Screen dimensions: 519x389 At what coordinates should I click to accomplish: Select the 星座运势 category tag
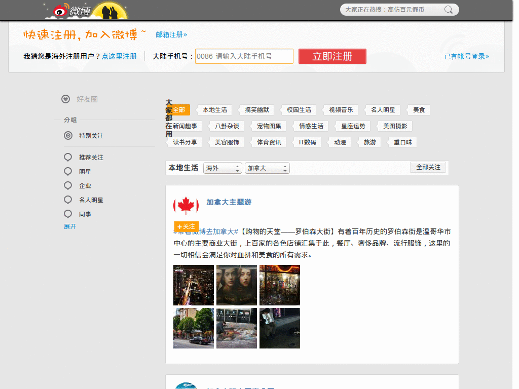353,126
